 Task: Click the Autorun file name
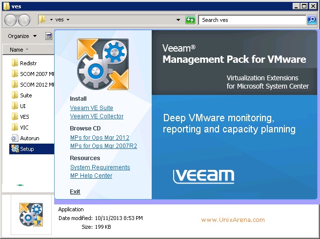coord(30,138)
